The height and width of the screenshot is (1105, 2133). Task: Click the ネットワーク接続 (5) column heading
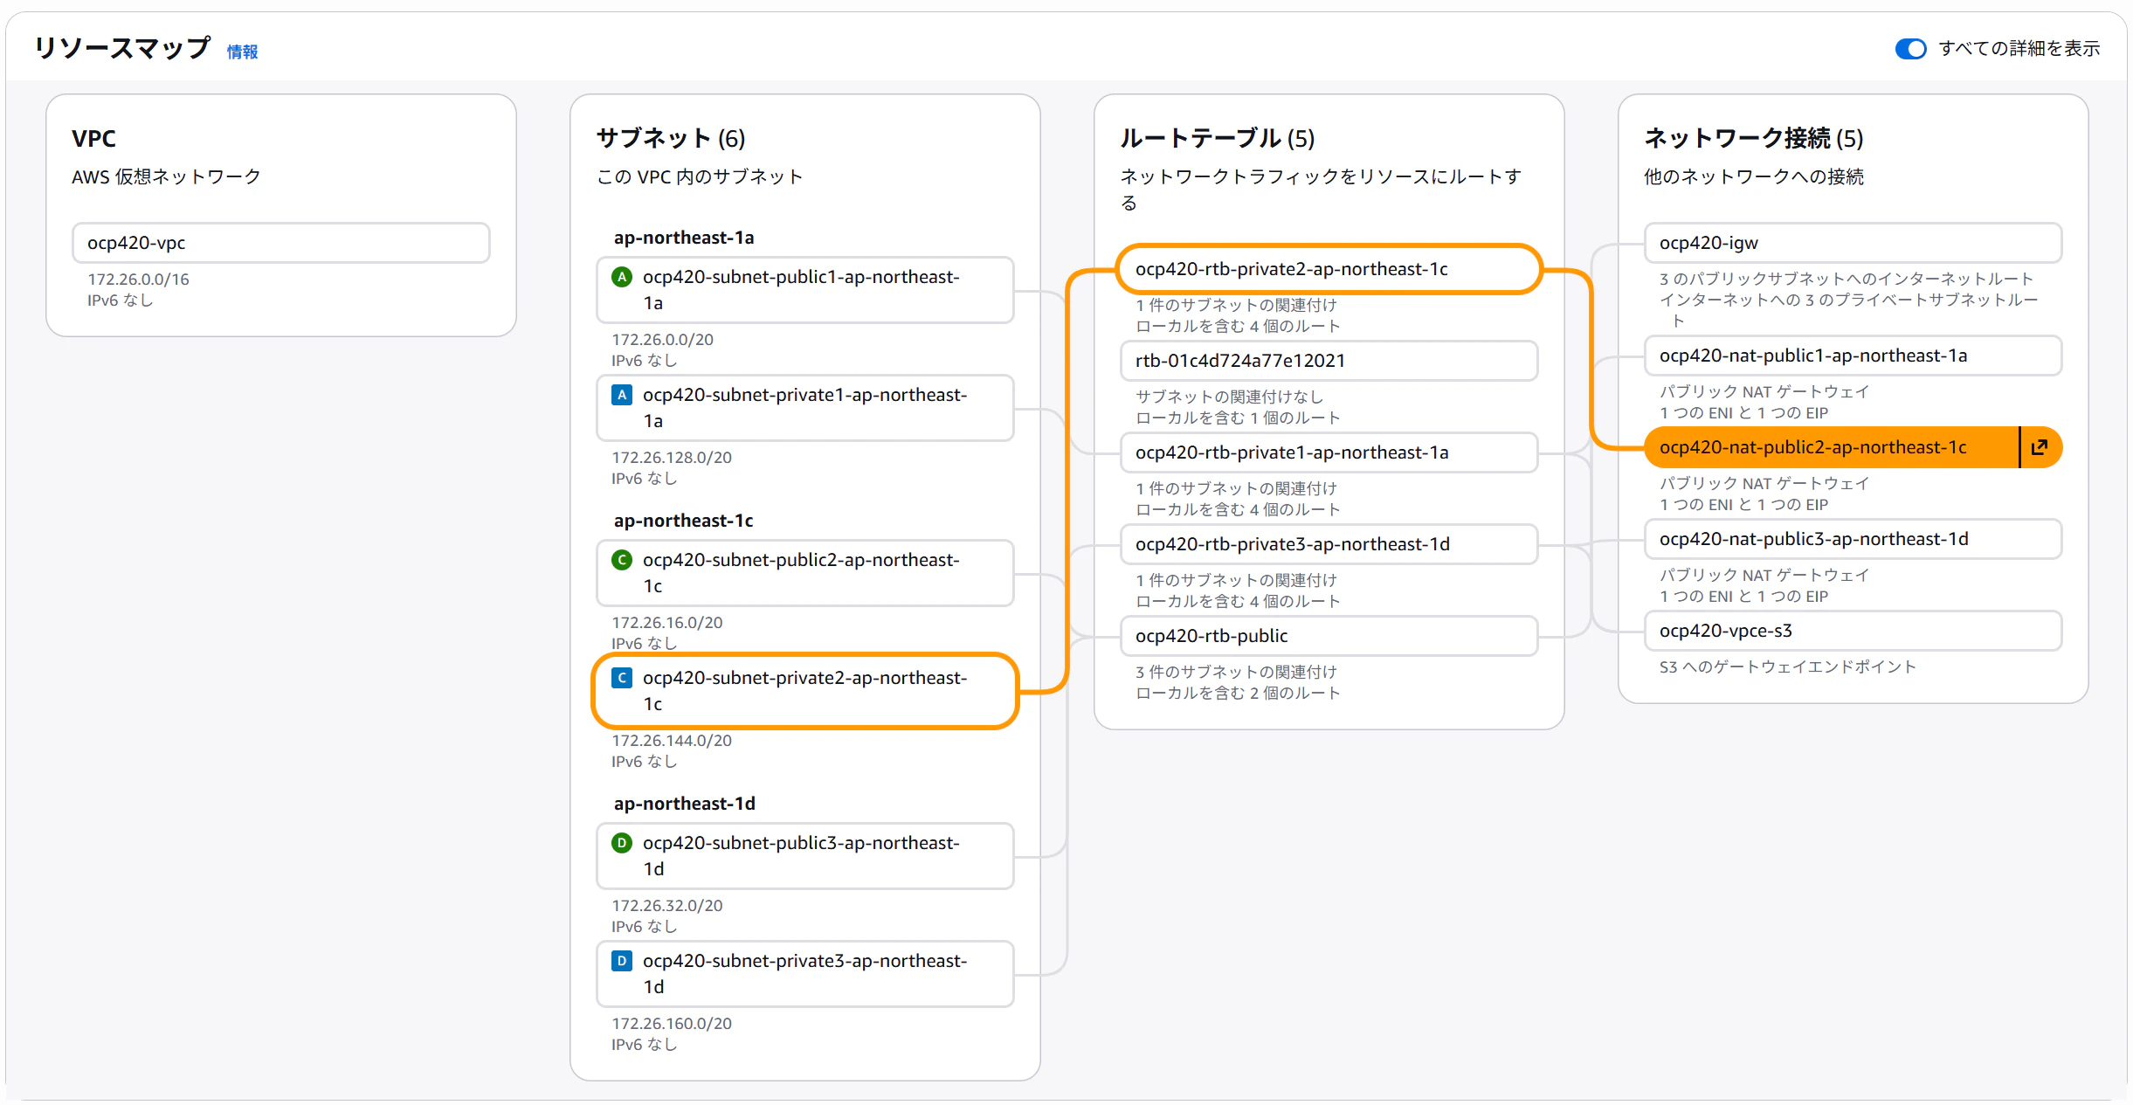click(x=1754, y=138)
